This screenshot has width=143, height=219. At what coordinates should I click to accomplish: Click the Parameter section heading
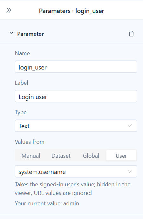(x=31, y=34)
